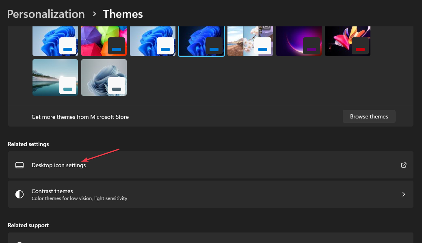Click Related support heading
Image resolution: width=422 pixels, height=243 pixels.
pyautogui.click(x=28, y=225)
